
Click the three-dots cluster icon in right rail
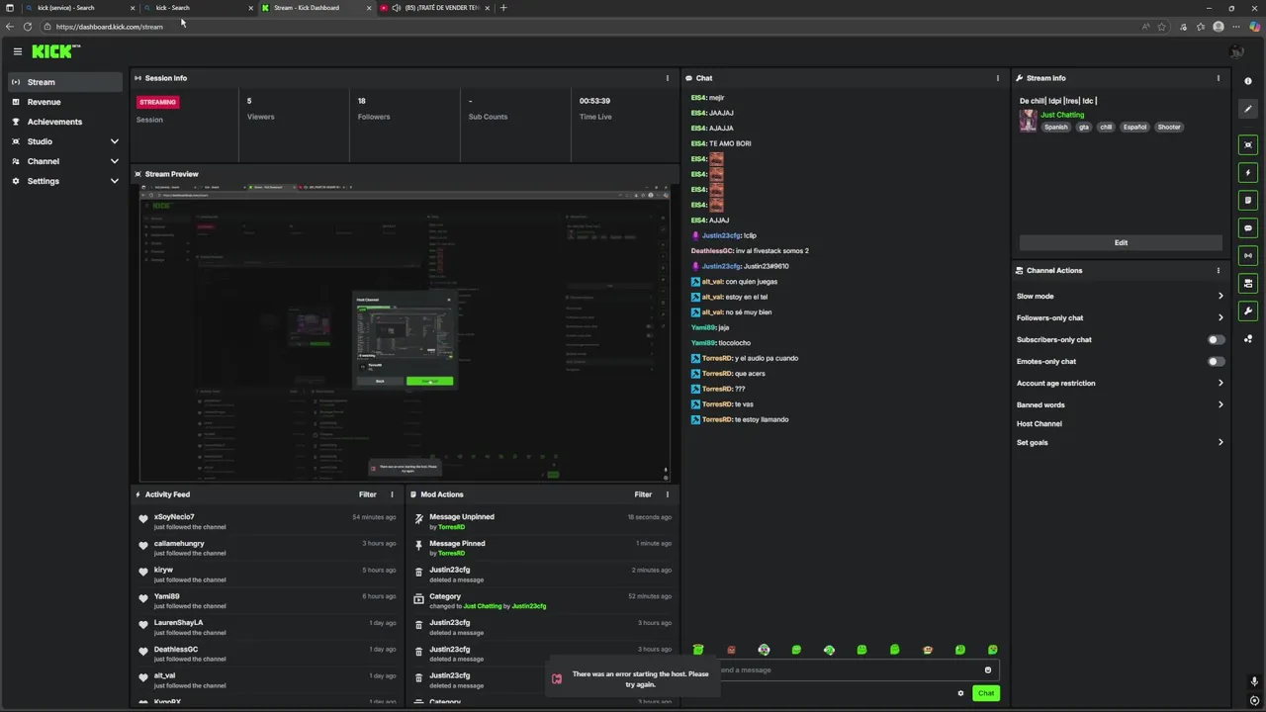click(1248, 339)
